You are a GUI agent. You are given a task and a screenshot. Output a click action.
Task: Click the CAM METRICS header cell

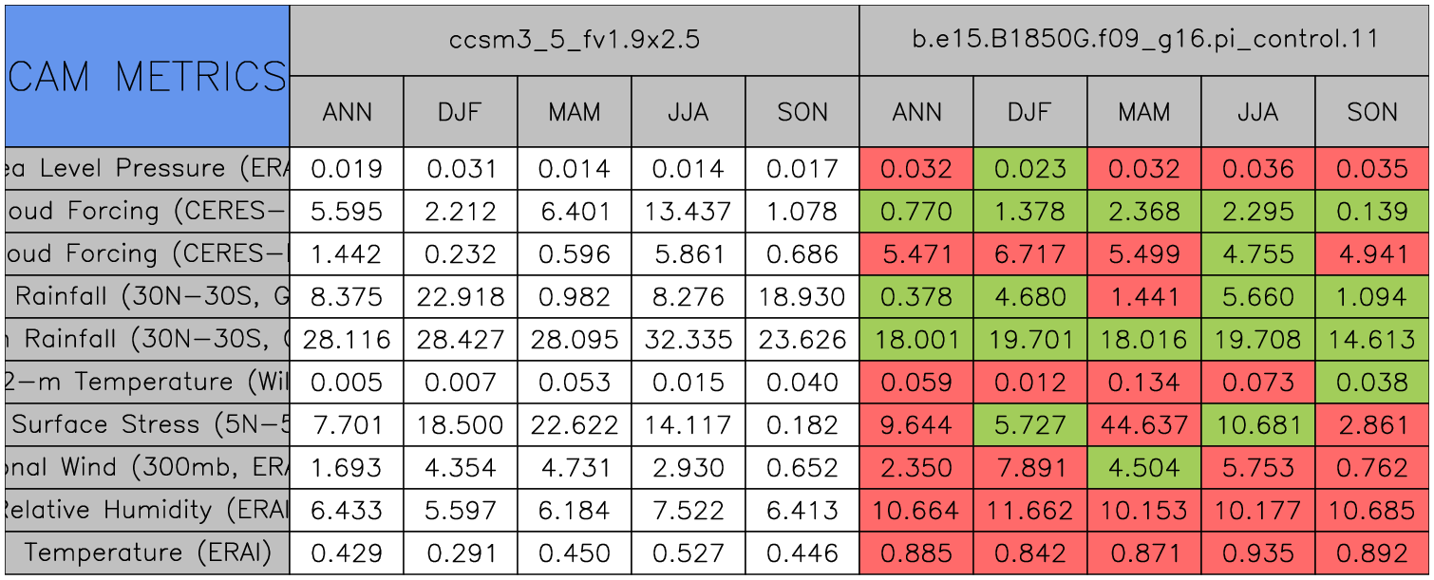click(147, 76)
